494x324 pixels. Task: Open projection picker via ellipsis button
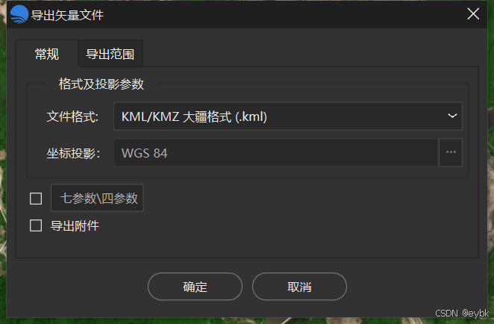point(451,152)
